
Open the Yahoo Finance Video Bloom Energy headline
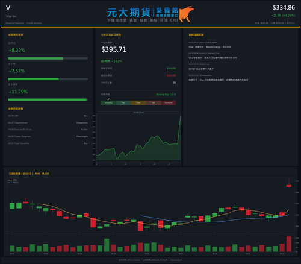209,47
